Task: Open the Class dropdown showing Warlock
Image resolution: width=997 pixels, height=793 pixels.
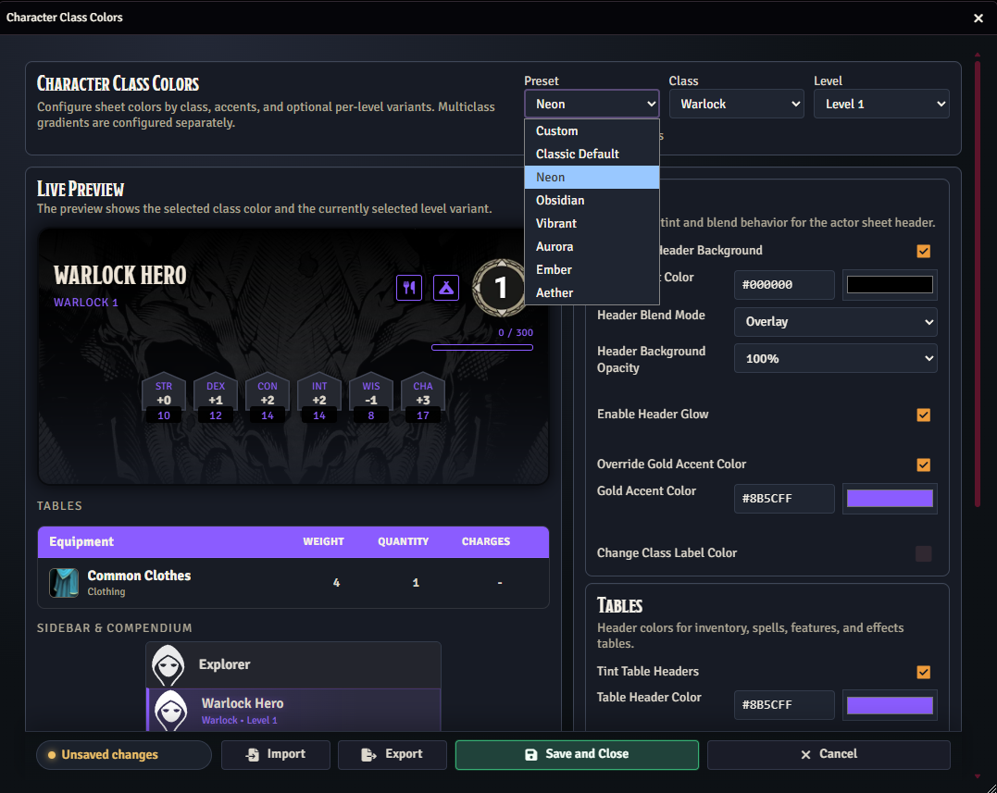Action: (736, 105)
